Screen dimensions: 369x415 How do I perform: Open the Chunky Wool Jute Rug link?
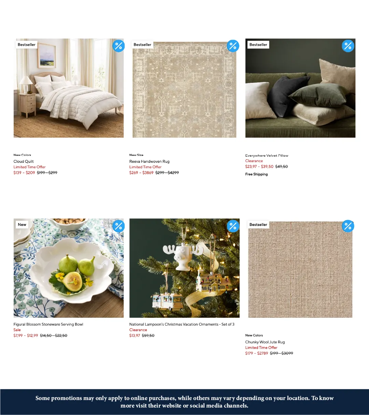265,342
